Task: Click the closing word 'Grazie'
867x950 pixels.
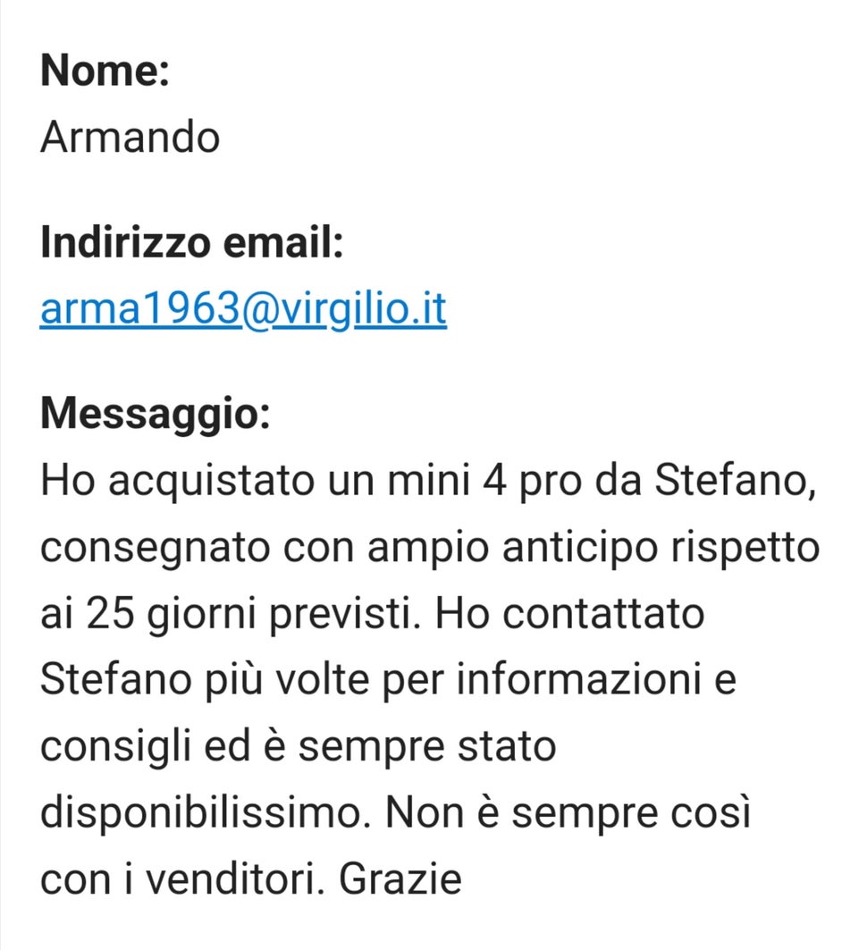Action: (400, 879)
